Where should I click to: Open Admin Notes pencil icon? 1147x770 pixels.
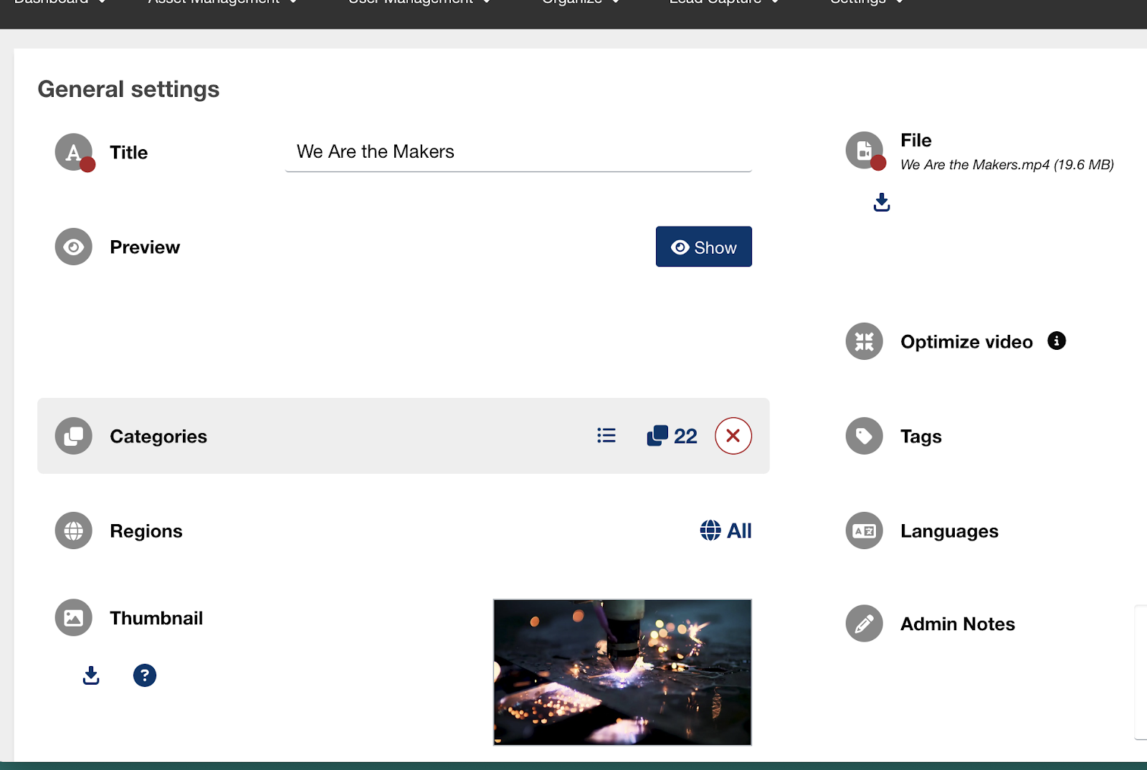(864, 624)
